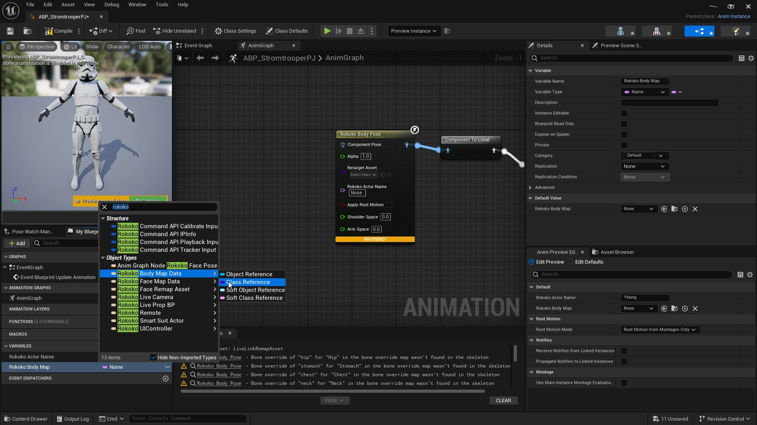Toggle Apply Root Motion on Rokoko Body Pose node

click(389, 205)
